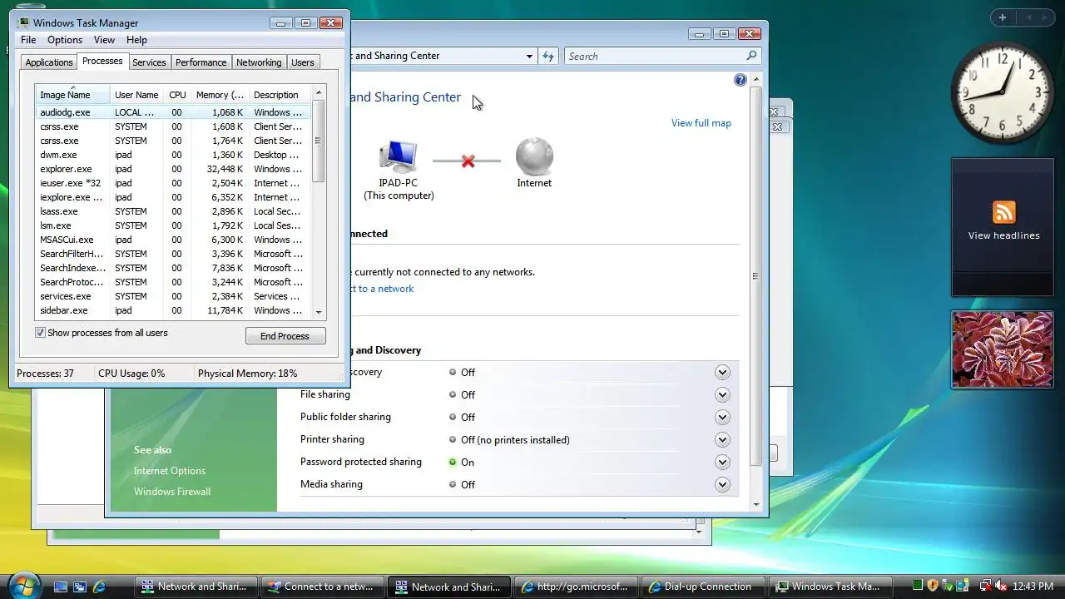Image resolution: width=1065 pixels, height=599 pixels.
Task: Click the red X on the connection line
Action: coord(468,161)
